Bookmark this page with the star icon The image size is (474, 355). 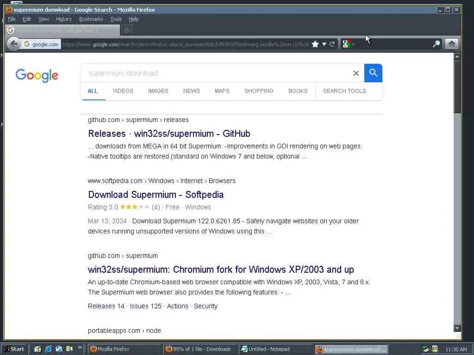click(x=315, y=44)
